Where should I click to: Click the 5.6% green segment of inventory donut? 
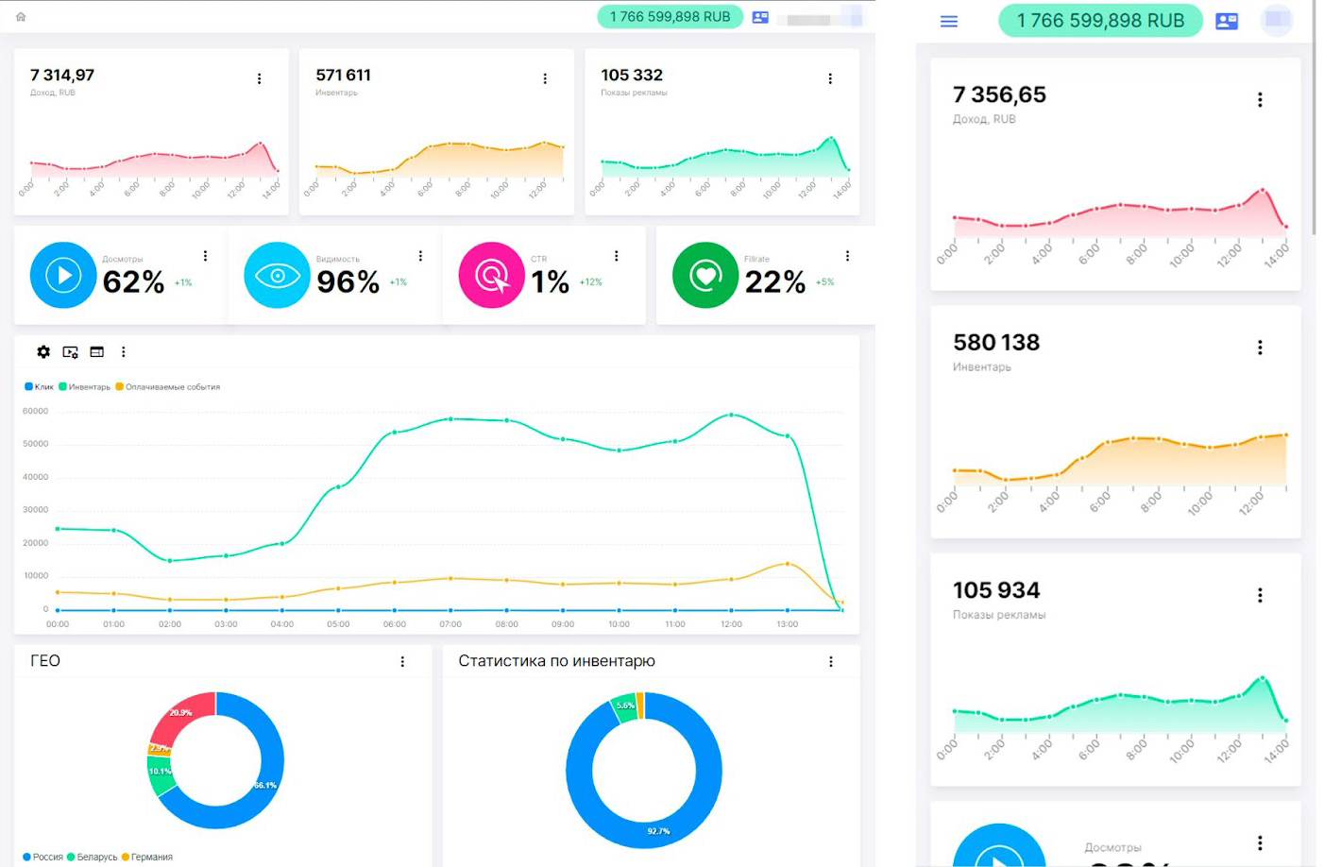(x=625, y=705)
